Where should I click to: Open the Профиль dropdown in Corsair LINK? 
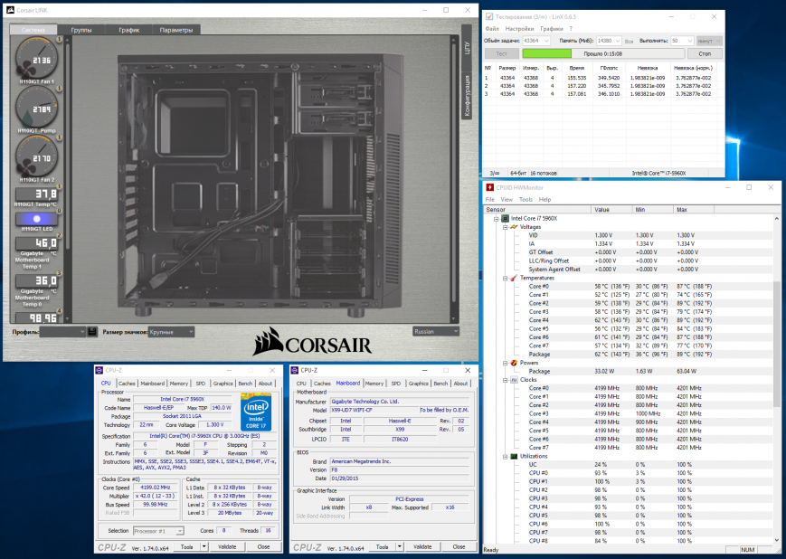pyautogui.click(x=62, y=332)
